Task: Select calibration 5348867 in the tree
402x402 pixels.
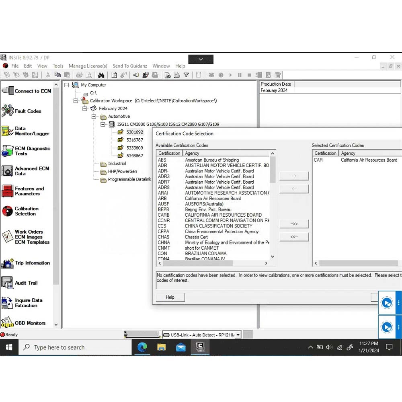Action: pyautogui.click(x=135, y=156)
